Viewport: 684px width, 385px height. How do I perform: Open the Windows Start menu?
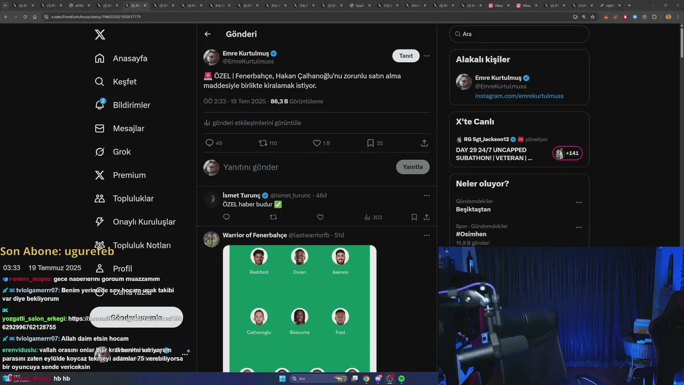tap(282, 379)
